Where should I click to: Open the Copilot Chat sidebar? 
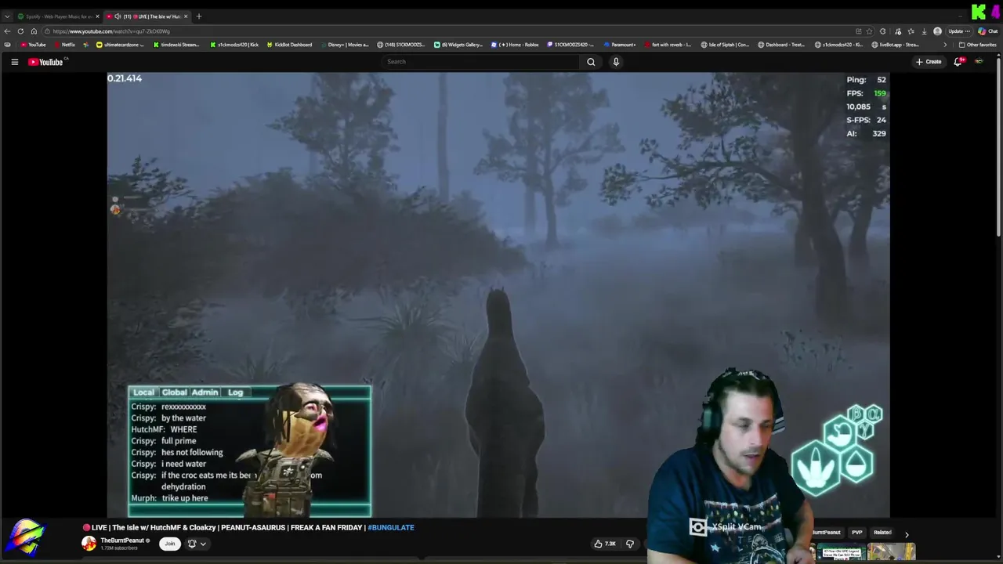[987, 31]
